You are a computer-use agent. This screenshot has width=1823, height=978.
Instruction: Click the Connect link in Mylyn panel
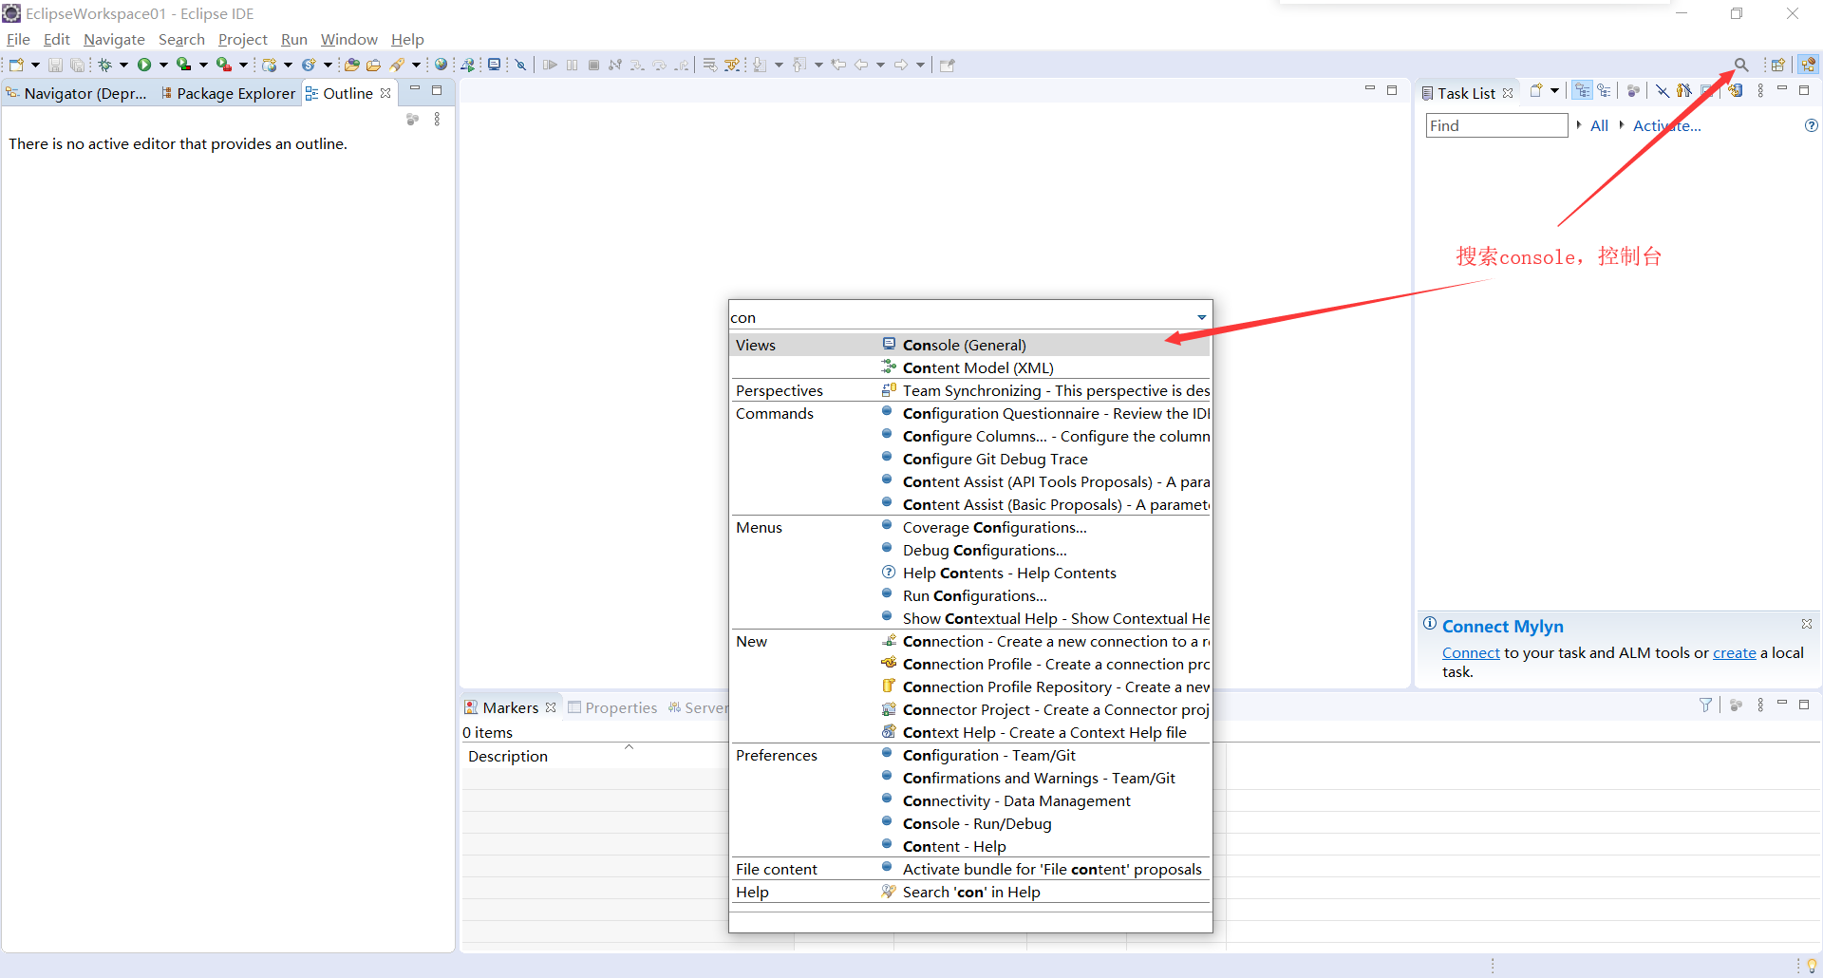point(1470,652)
